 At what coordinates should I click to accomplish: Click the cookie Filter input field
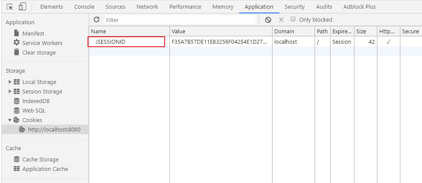pyautogui.click(x=180, y=20)
